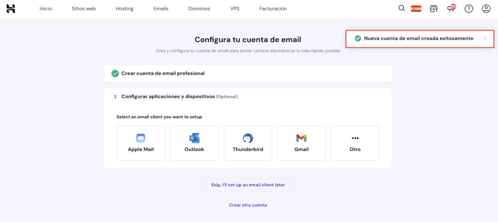The image size is (498, 222).
Task: Dismiss the success notification with X
Action: pyautogui.click(x=485, y=38)
